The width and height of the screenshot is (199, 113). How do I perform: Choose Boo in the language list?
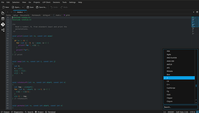click(179, 75)
